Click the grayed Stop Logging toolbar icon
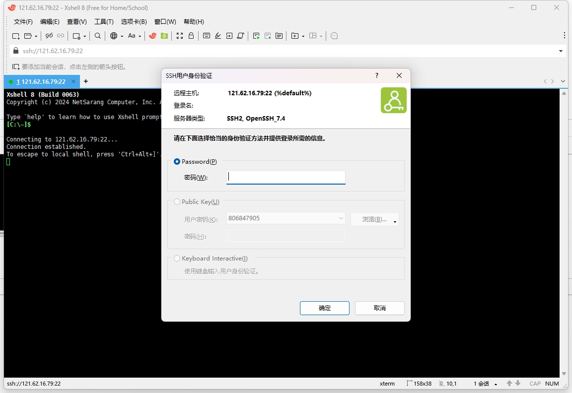Screen dimensions: 572x393 268,36
